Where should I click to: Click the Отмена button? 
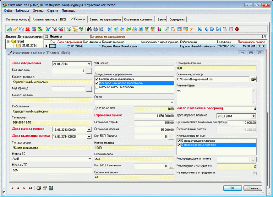coord(253,188)
